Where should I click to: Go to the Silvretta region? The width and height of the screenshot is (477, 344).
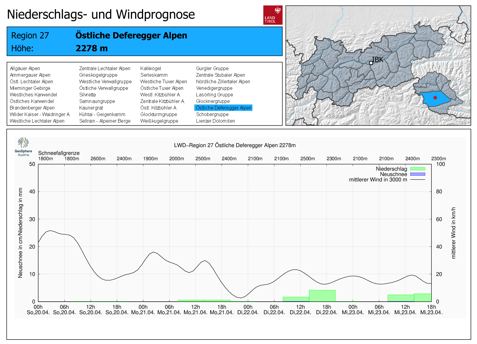[87, 95]
